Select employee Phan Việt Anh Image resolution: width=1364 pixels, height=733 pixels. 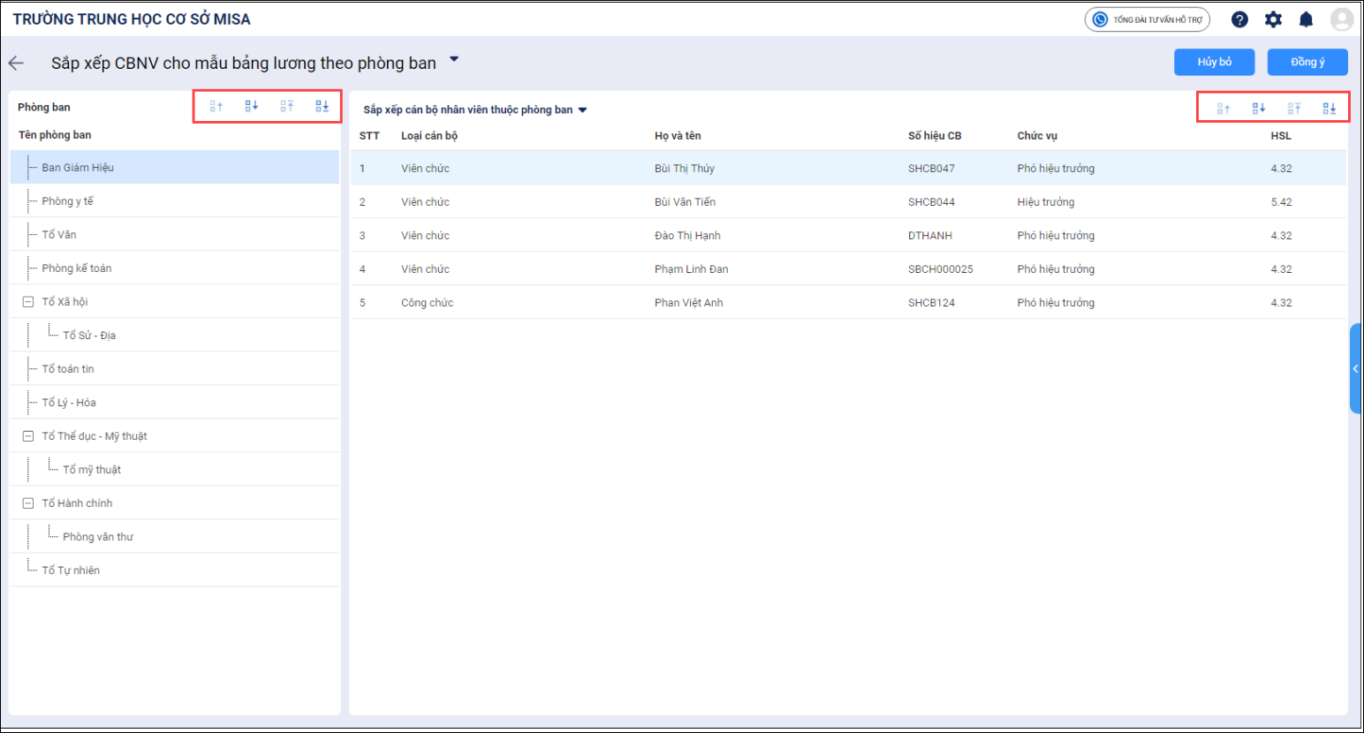689,303
